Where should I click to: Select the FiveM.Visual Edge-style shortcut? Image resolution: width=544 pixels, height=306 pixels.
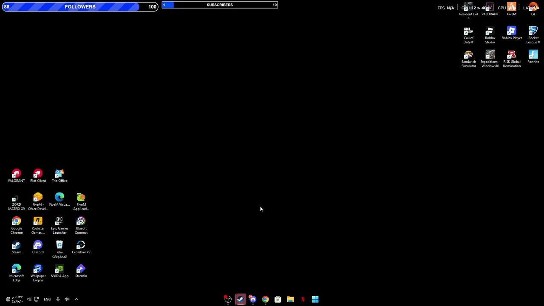(x=59, y=200)
